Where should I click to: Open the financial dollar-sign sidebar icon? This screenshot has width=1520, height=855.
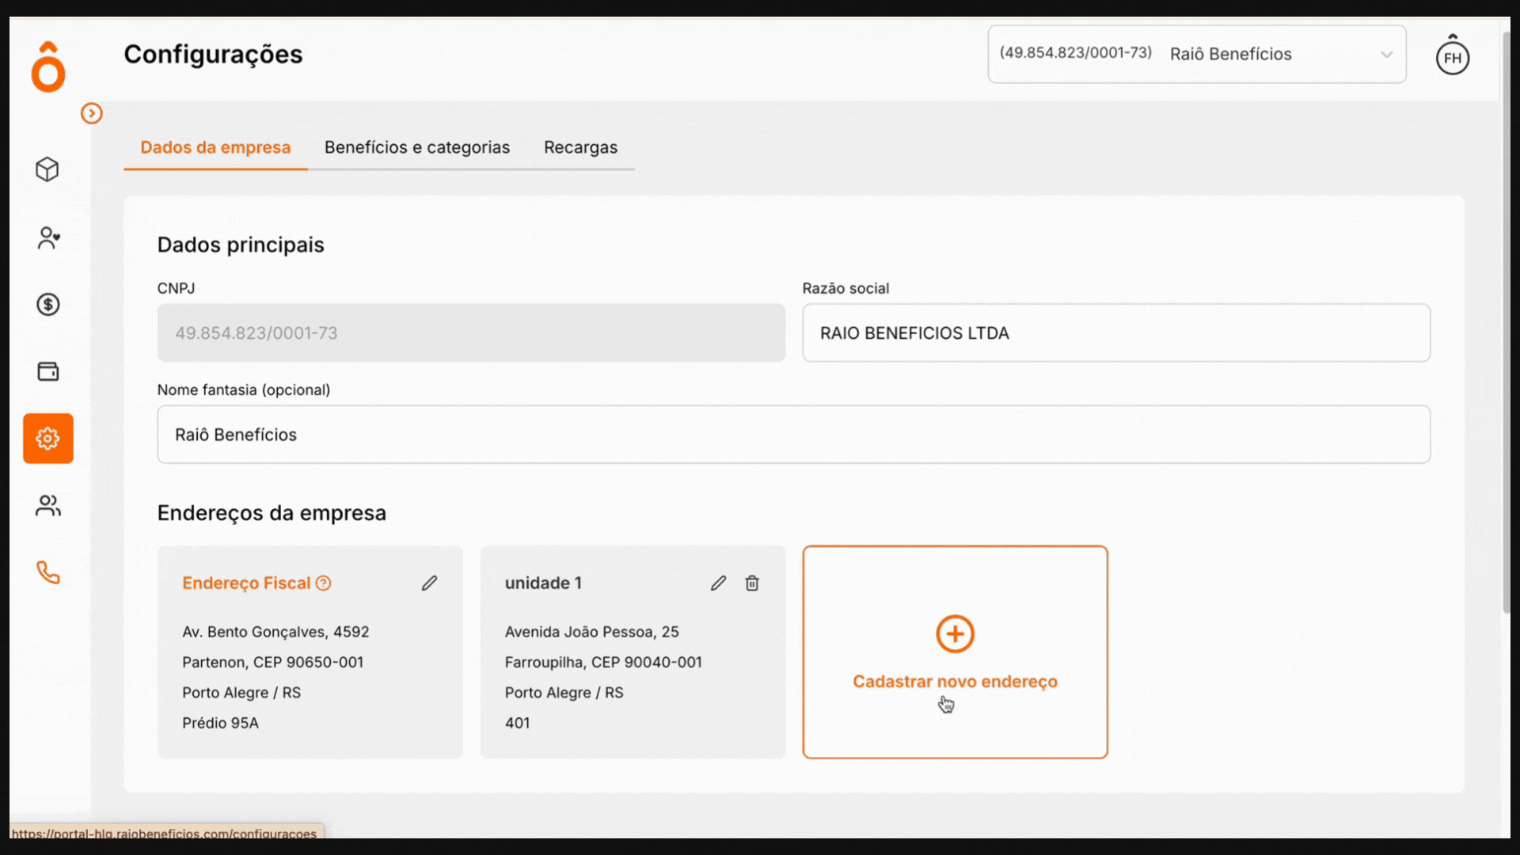(x=47, y=304)
